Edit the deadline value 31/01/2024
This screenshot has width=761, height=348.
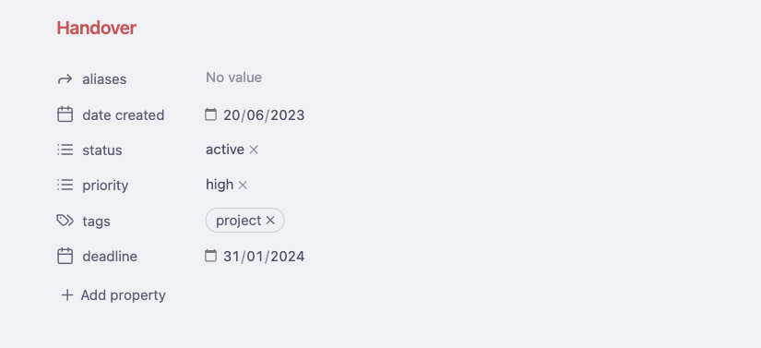[264, 256]
